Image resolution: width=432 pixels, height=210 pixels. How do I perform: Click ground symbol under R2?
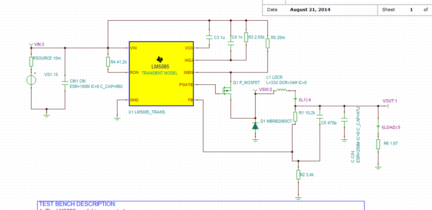tap(298, 197)
